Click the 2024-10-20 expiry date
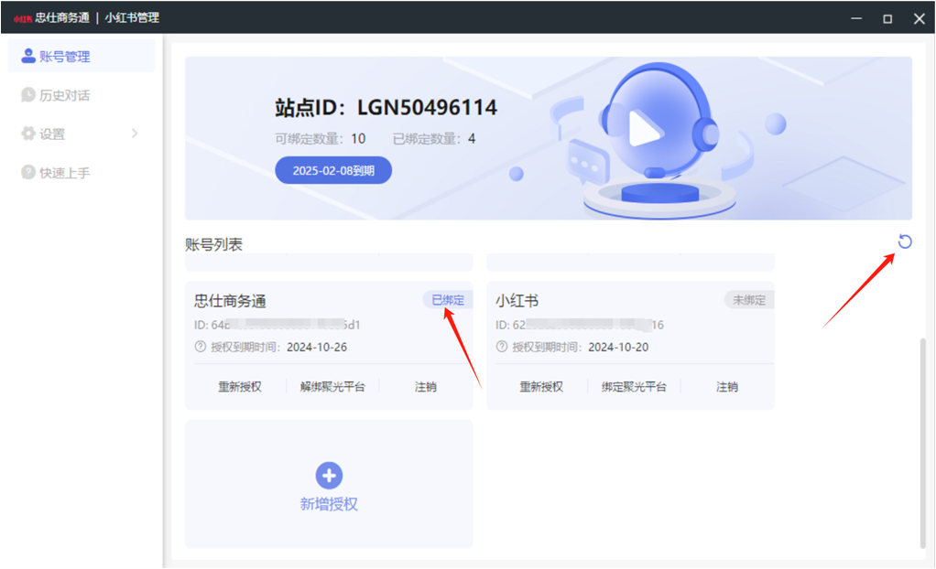Viewport: 936px width, 569px height. coord(618,347)
